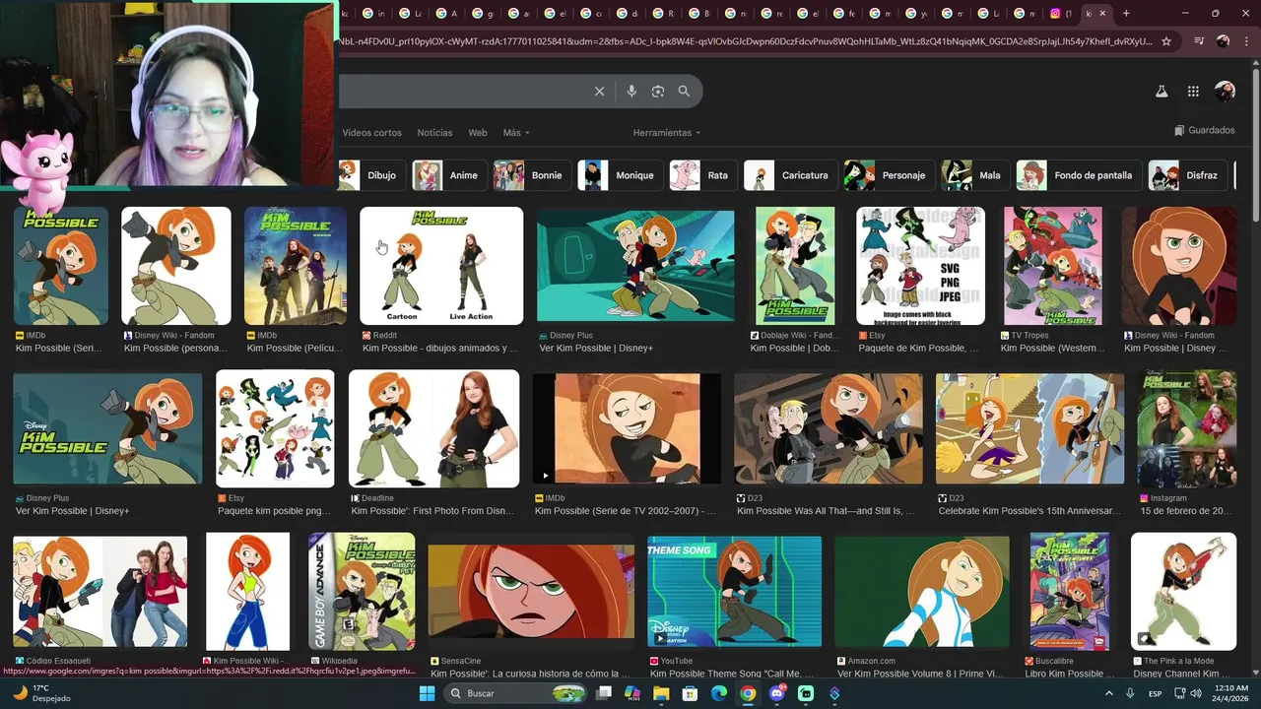Open Task View on the taskbar
The width and height of the screenshot is (1261, 709).
pyautogui.click(x=604, y=693)
